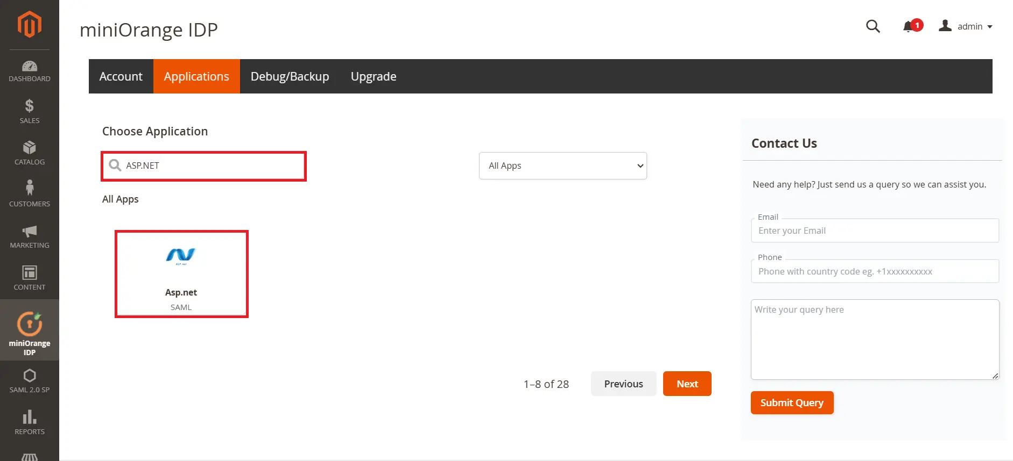Click the query text area
The image size is (1013, 461).
tap(875, 340)
